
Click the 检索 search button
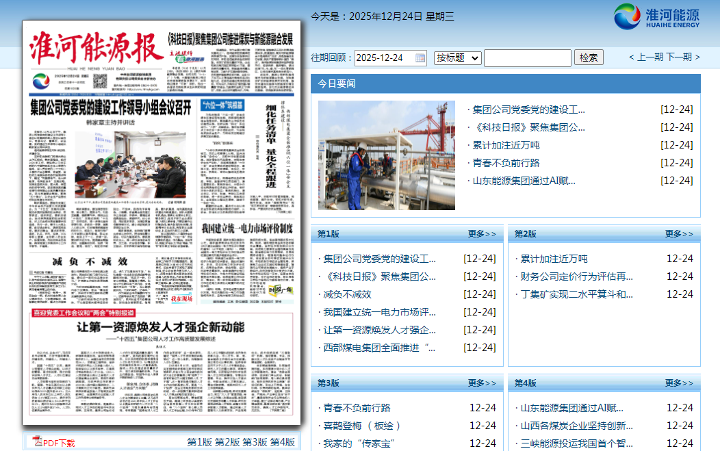[x=589, y=58]
